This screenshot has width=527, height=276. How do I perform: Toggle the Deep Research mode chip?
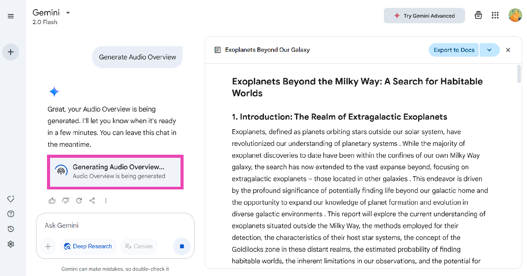pos(88,247)
